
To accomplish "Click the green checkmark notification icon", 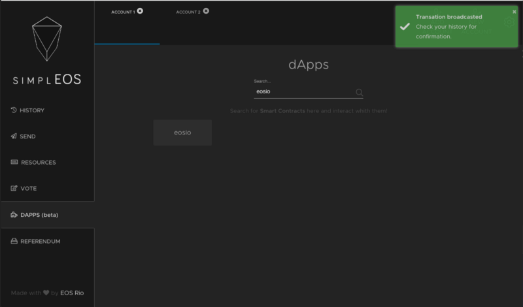I will tap(405, 27).
